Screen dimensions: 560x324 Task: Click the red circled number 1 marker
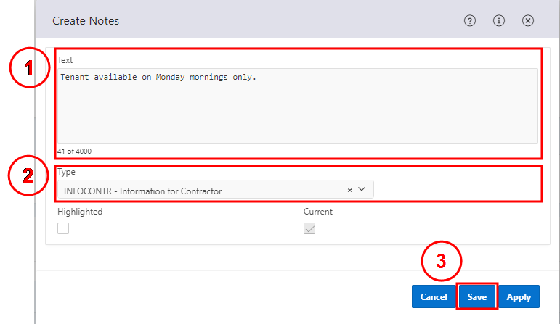pos(30,67)
